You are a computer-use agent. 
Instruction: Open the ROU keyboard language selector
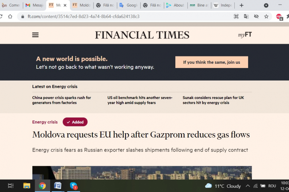pyautogui.click(x=272, y=186)
